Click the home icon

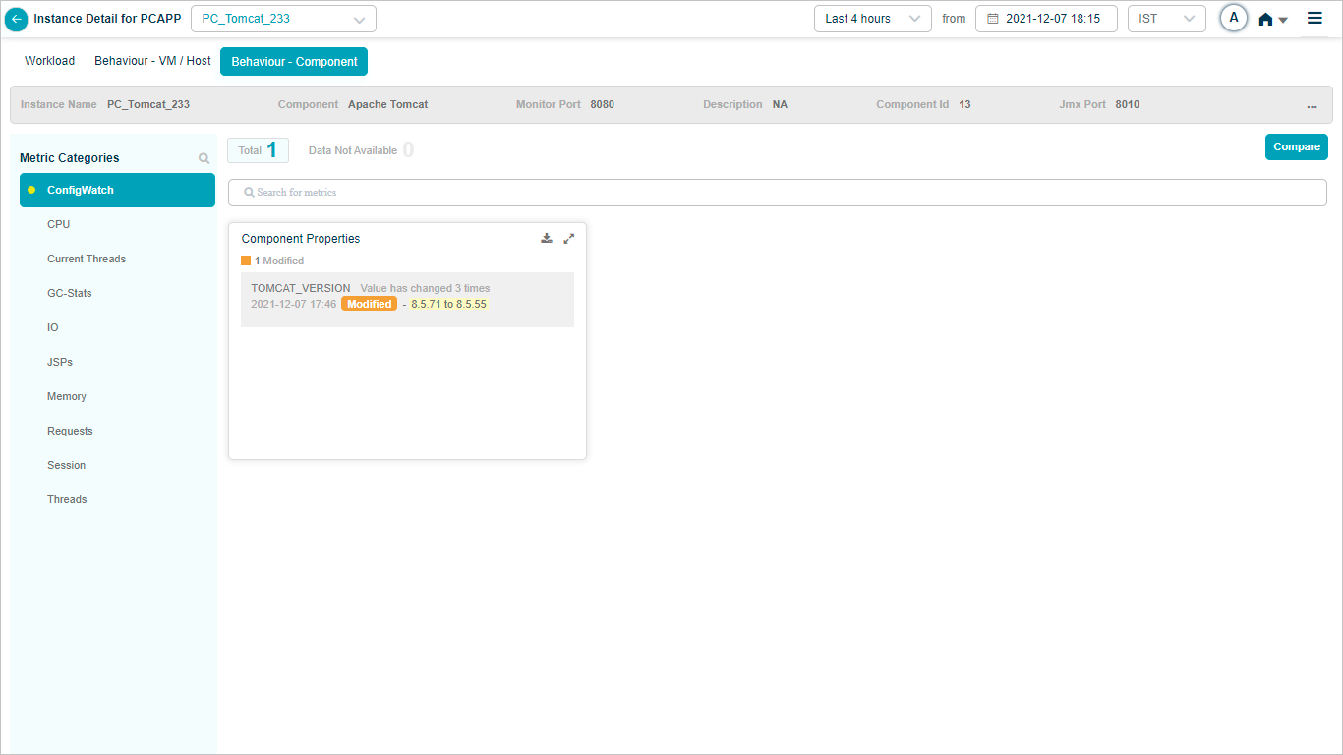(1266, 19)
